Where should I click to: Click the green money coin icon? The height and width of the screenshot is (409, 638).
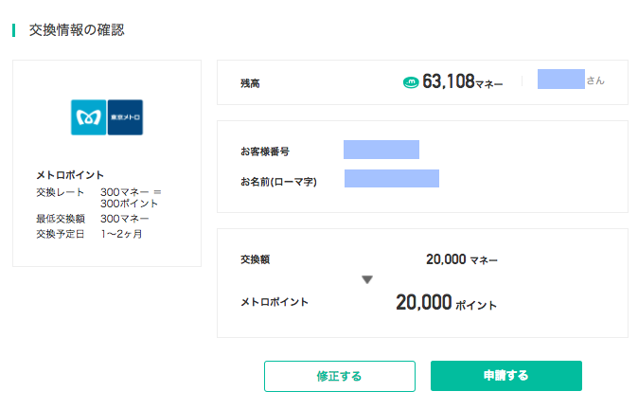coord(411,82)
